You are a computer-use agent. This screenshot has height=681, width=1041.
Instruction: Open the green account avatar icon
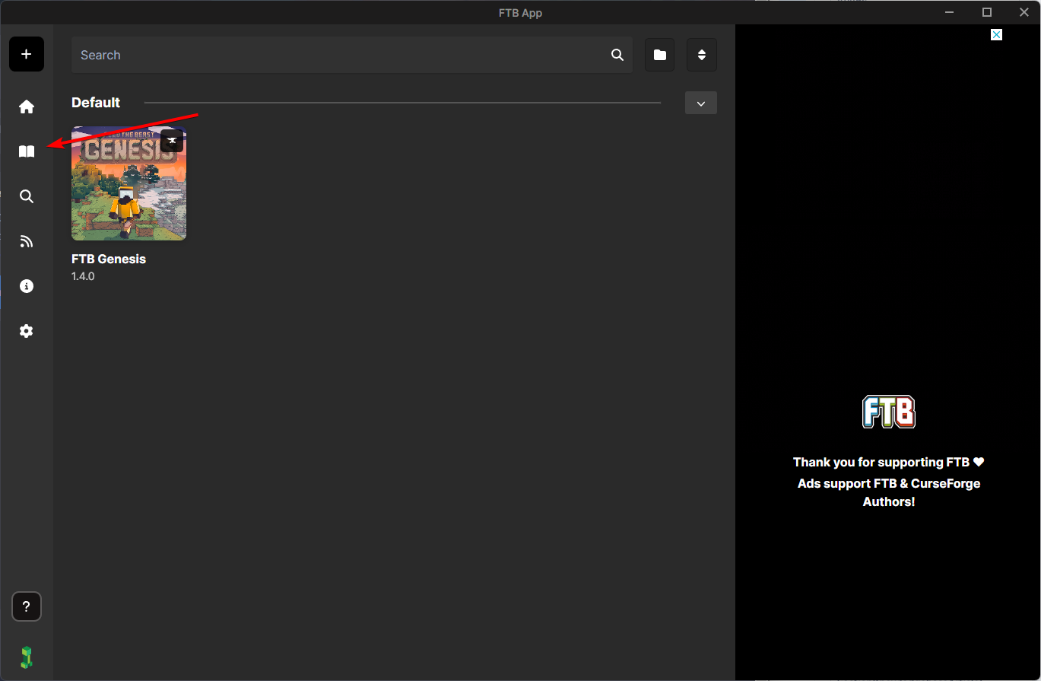pos(27,657)
